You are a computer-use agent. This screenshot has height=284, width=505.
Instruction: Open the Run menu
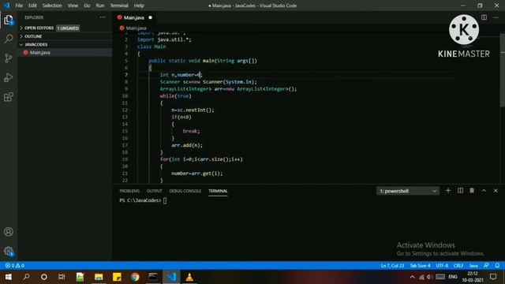coord(100,6)
